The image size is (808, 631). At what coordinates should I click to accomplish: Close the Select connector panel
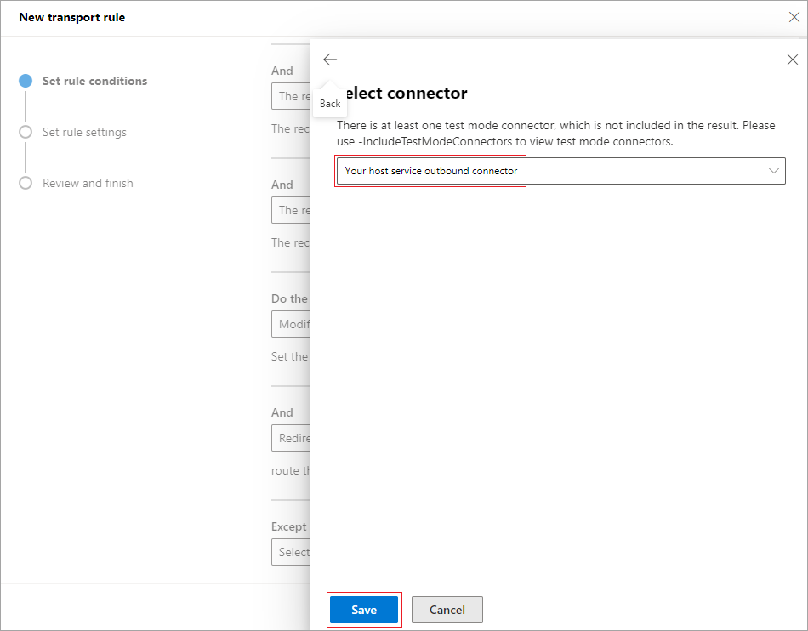pyautogui.click(x=792, y=60)
